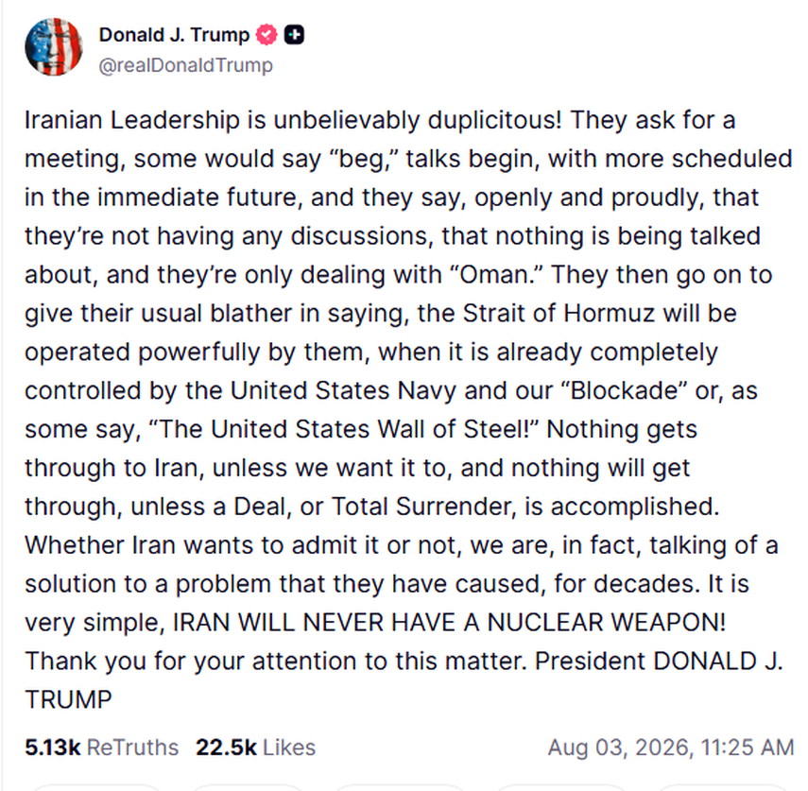Click the black plus badge icon
Screen dimensions: 808x791
coord(294,35)
